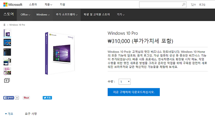The width and height of the screenshot is (215, 118).
Task: Click the Windows 10 Pro breadcrumb text
Action: (17, 25)
